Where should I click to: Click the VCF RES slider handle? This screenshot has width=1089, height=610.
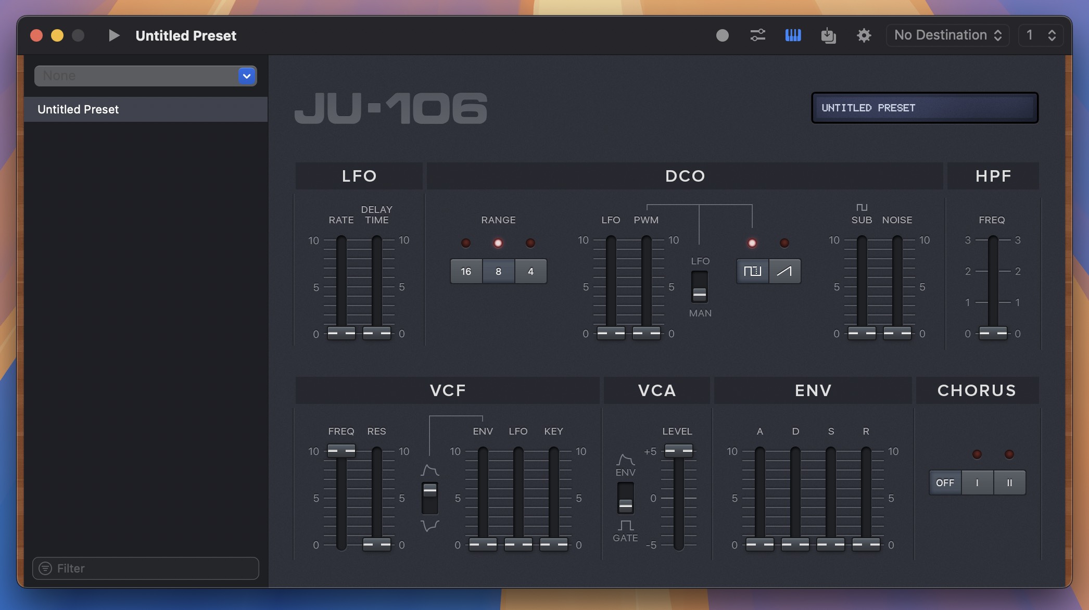pyautogui.click(x=376, y=544)
